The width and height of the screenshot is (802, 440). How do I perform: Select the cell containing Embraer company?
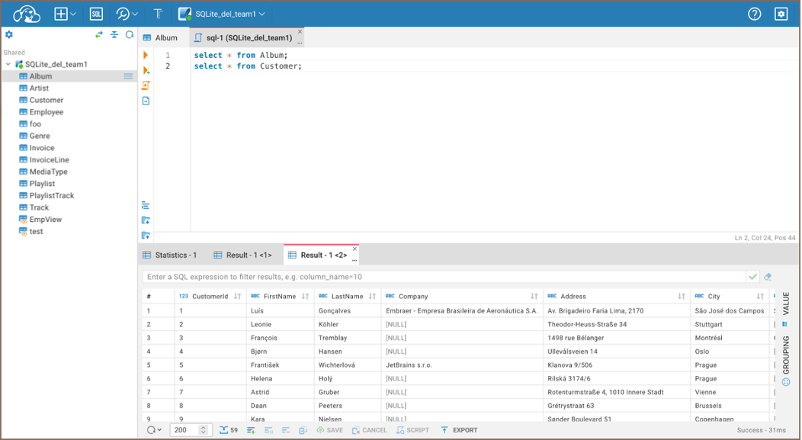(x=463, y=310)
